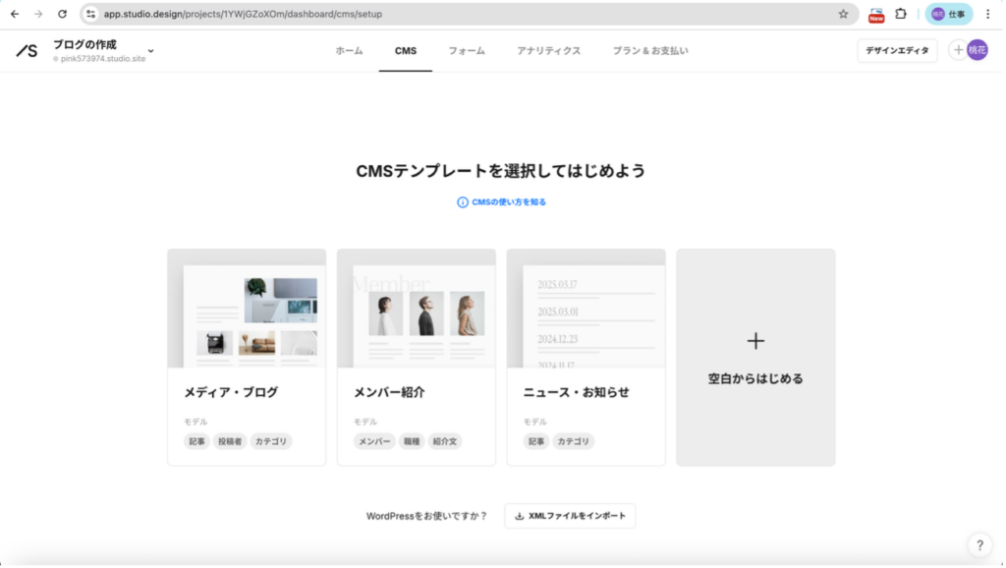
Task: Open the プラン＆お支払い tab
Action: [649, 50]
